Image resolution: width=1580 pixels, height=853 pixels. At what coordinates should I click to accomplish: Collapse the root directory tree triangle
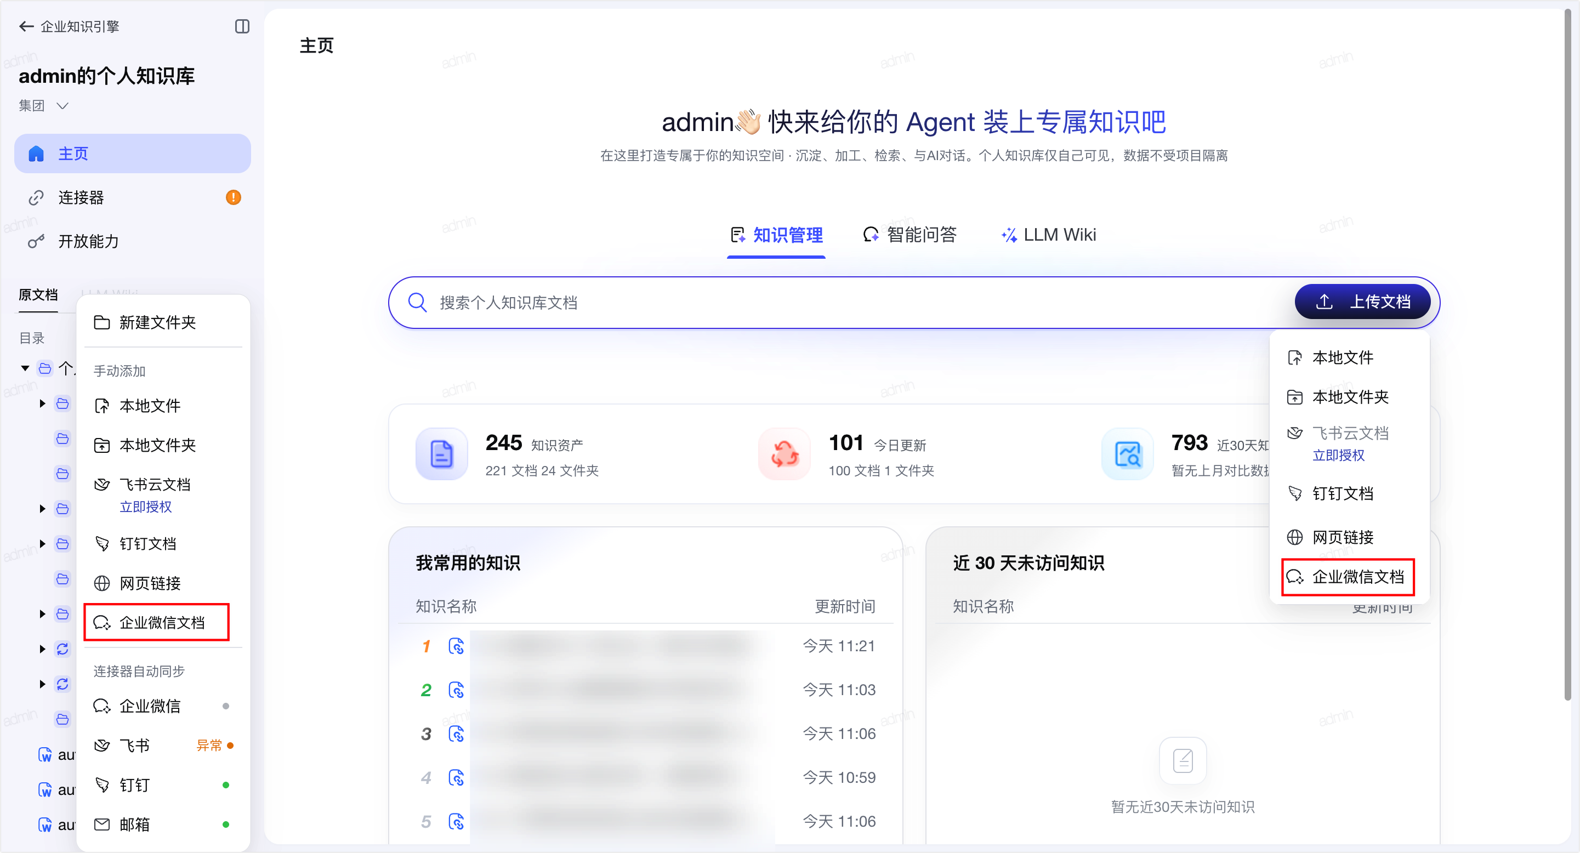[25, 368]
